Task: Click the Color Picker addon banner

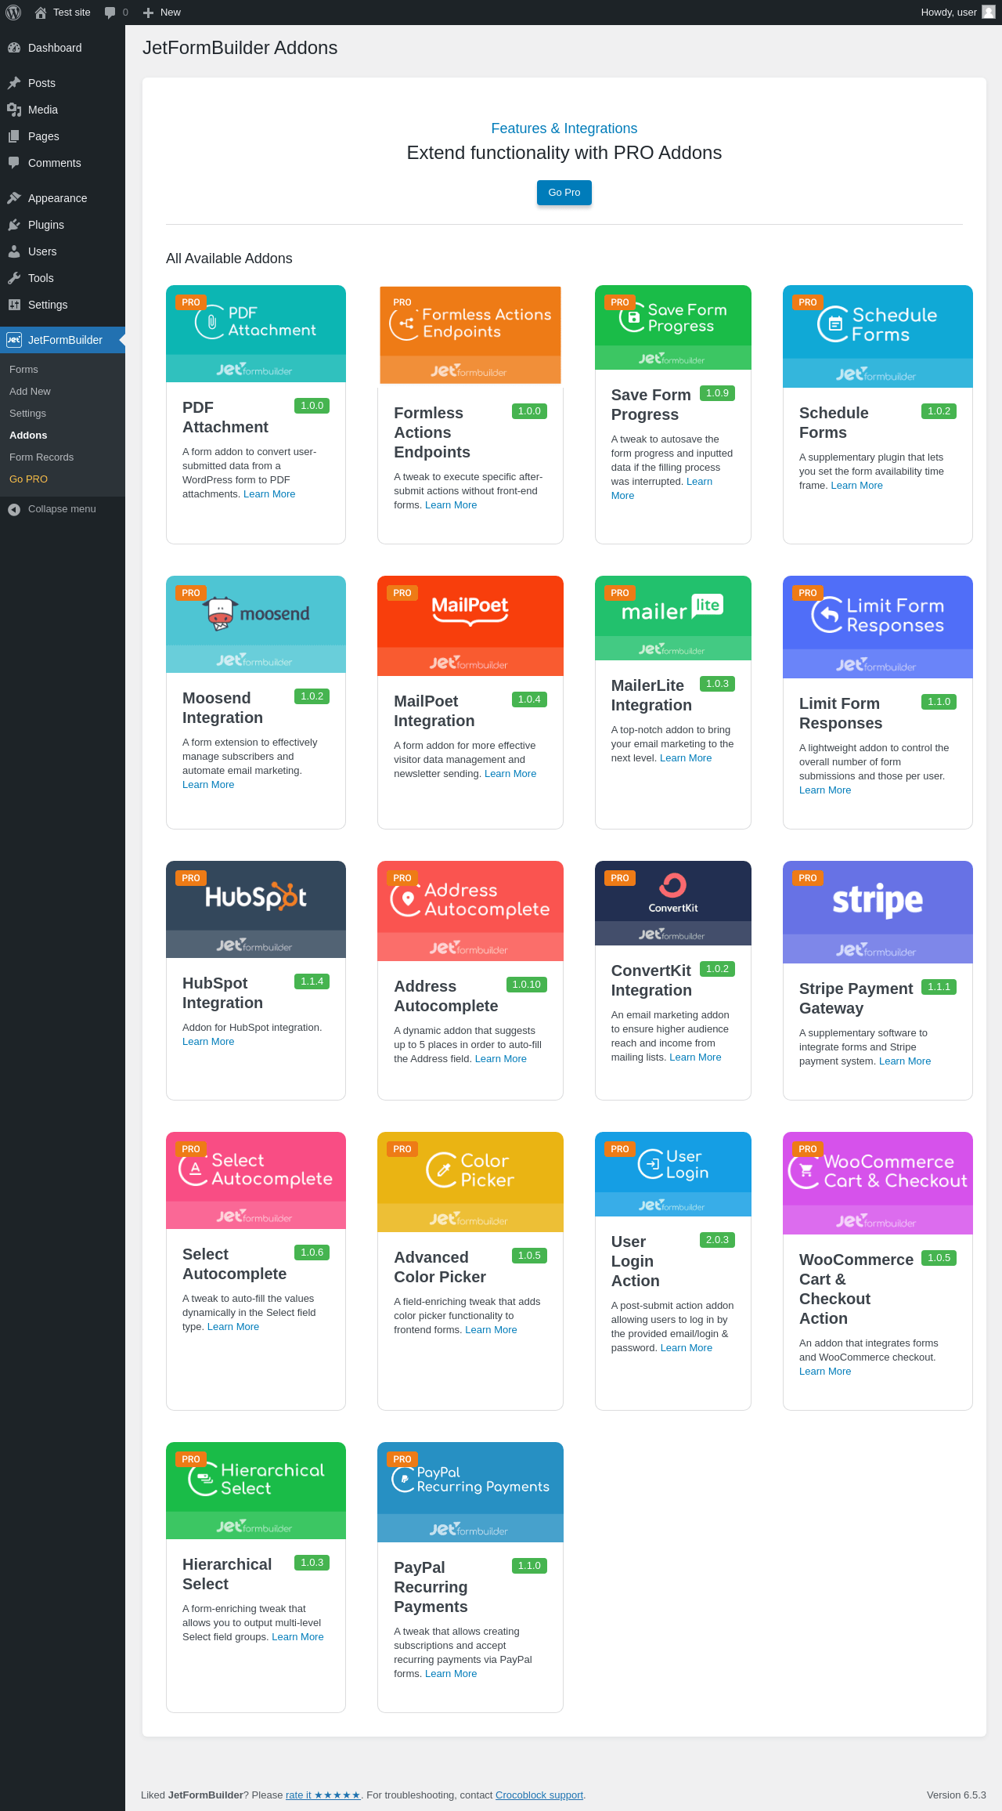Action: click(x=470, y=1181)
